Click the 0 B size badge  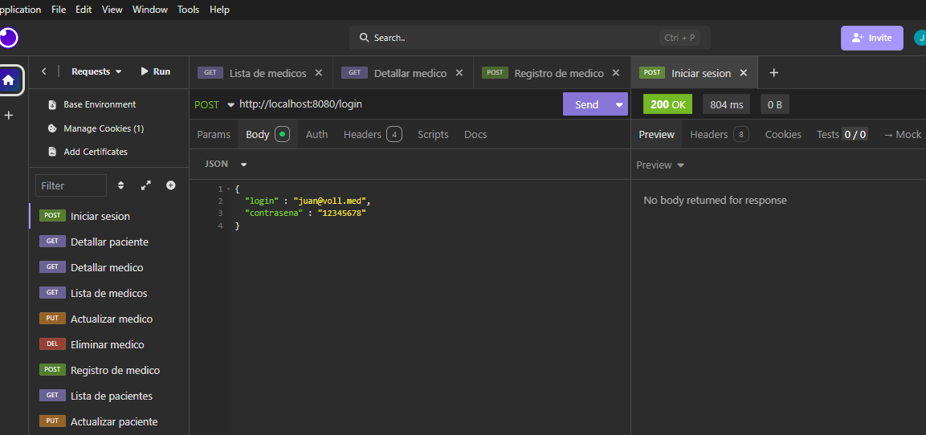pyautogui.click(x=775, y=104)
